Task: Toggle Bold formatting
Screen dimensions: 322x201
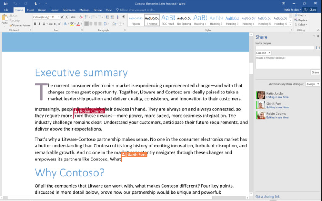Action: [35, 24]
